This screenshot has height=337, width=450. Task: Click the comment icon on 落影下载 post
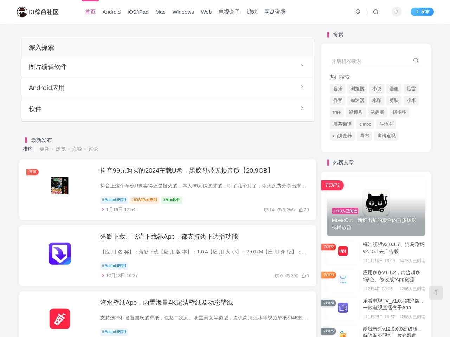click(x=277, y=276)
